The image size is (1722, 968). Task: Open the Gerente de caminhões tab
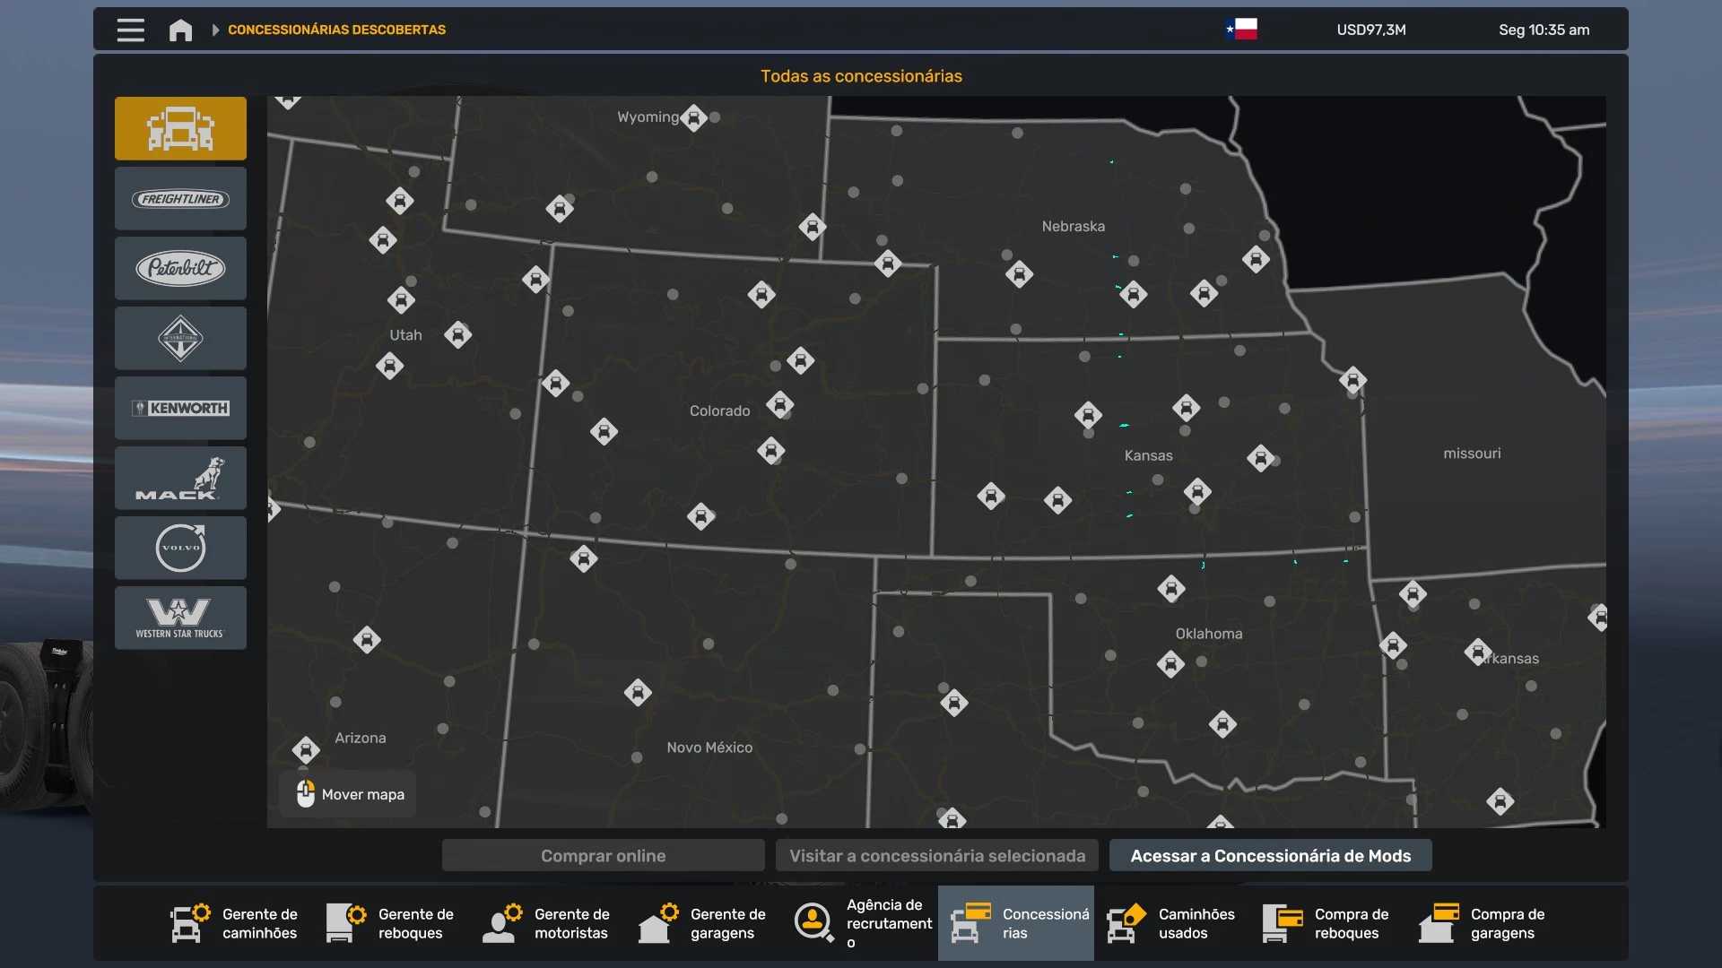click(235, 923)
